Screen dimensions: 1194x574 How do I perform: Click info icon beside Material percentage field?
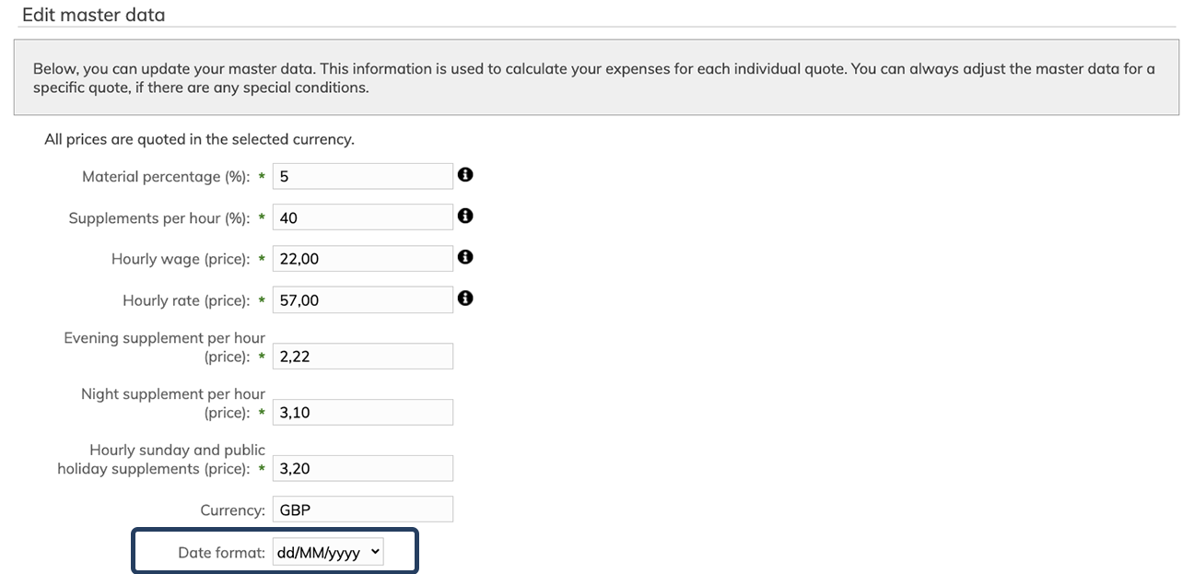465,175
